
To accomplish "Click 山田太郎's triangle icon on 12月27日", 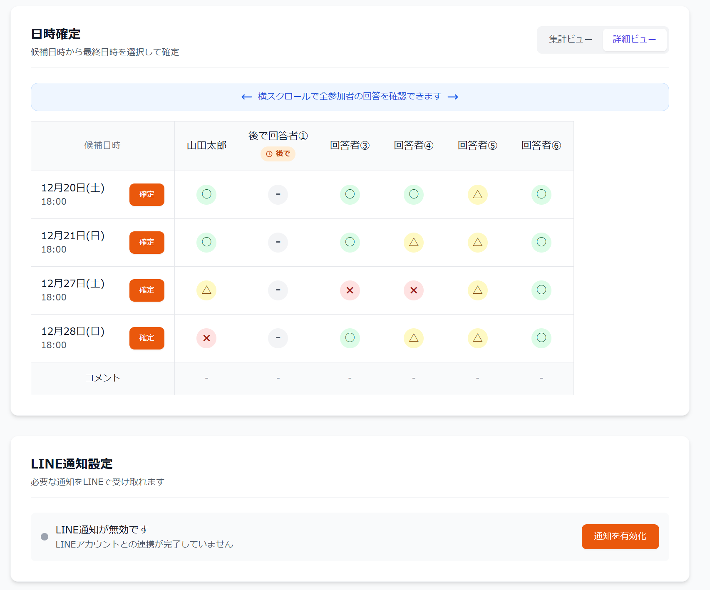I will 206,290.
